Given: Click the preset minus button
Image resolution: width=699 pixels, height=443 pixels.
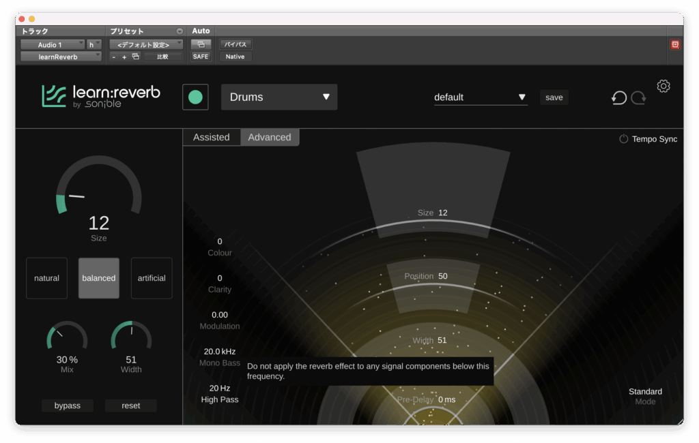Looking at the screenshot, I should tap(114, 57).
